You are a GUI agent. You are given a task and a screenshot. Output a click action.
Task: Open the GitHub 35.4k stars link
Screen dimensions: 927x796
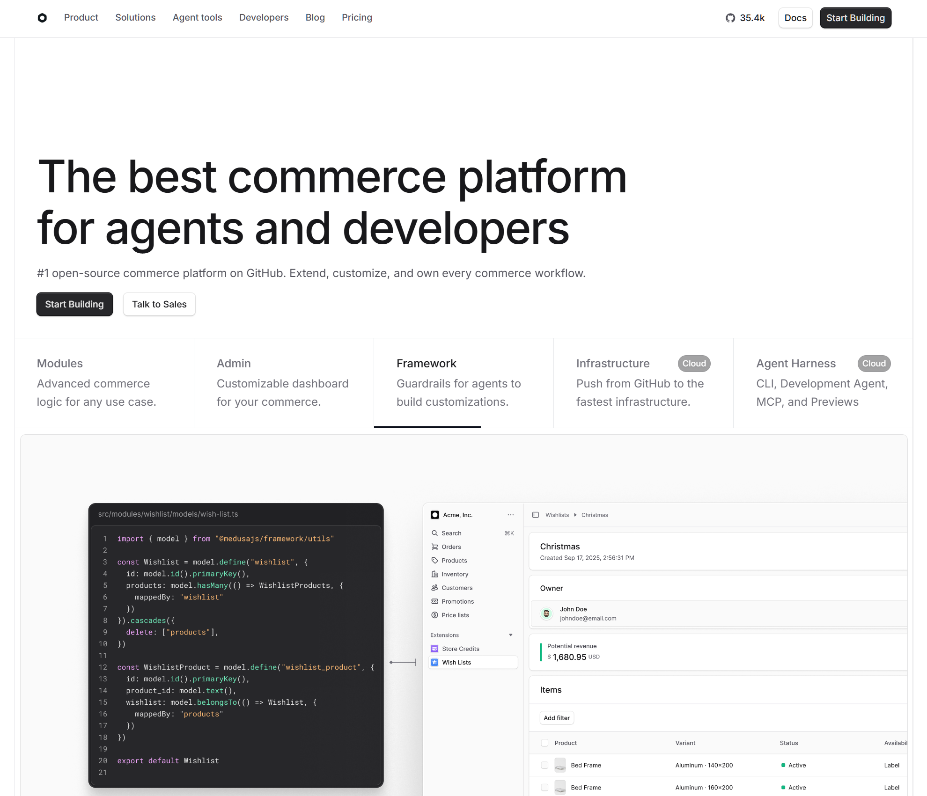click(x=745, y=18)
